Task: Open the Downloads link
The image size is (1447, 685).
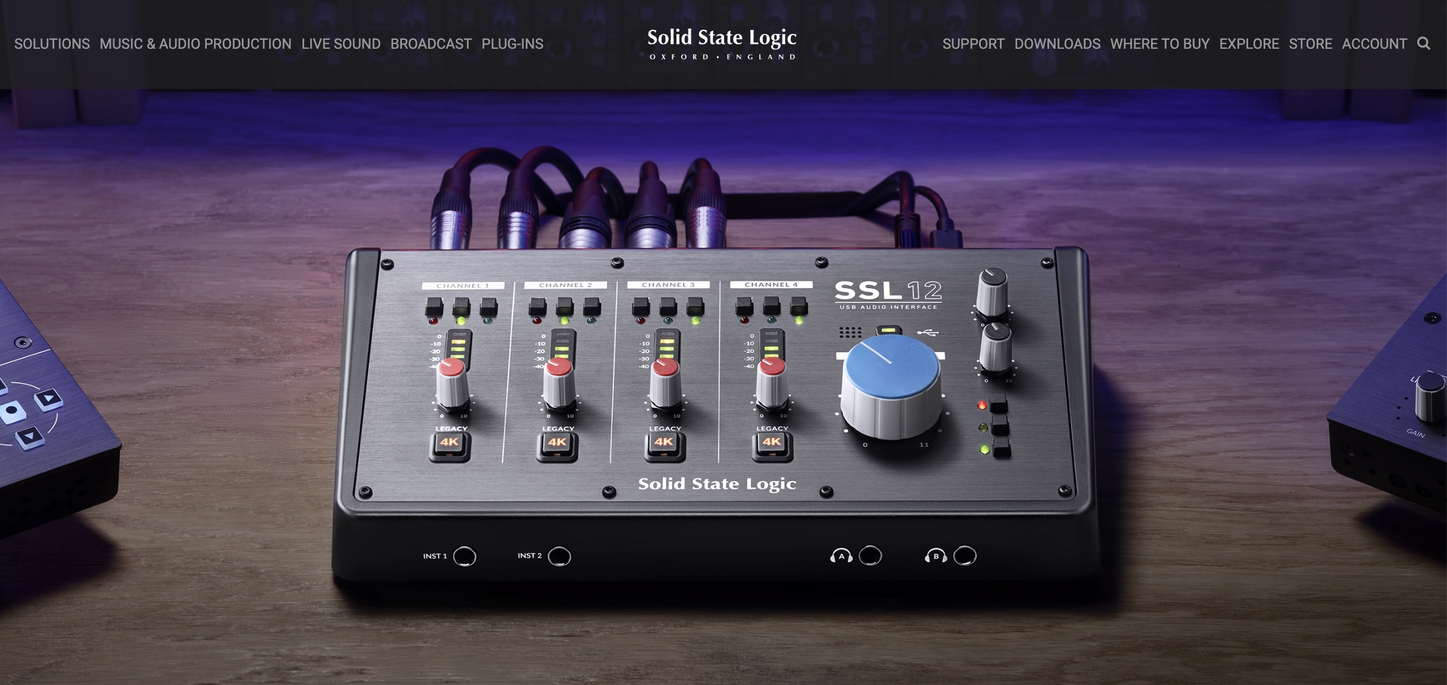Action: tap(1058, 44)
